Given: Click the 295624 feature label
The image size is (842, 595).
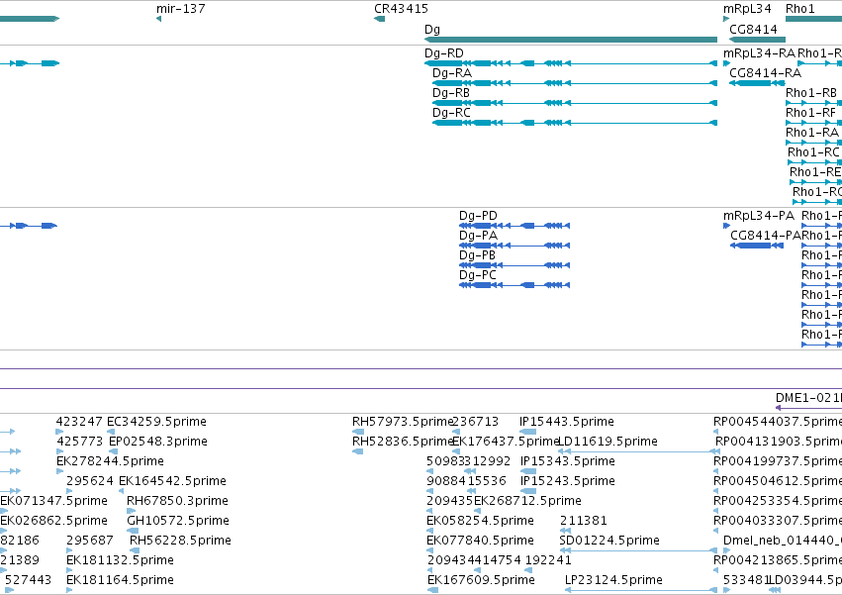Looking at the screenshot, I should click(90, 481).
